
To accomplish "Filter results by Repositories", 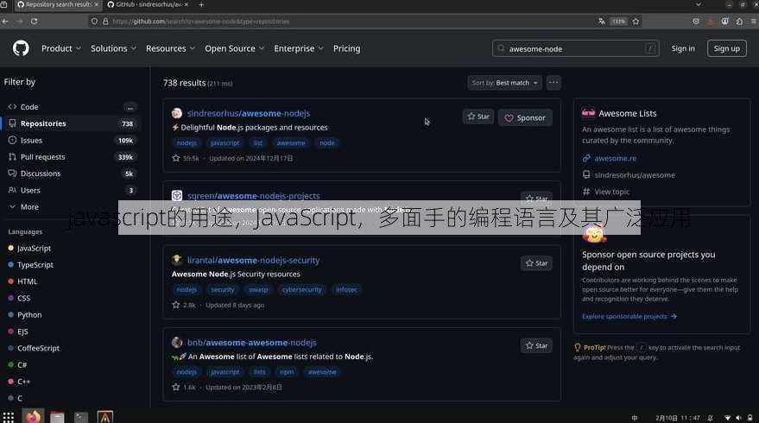I will coord(72,123).
